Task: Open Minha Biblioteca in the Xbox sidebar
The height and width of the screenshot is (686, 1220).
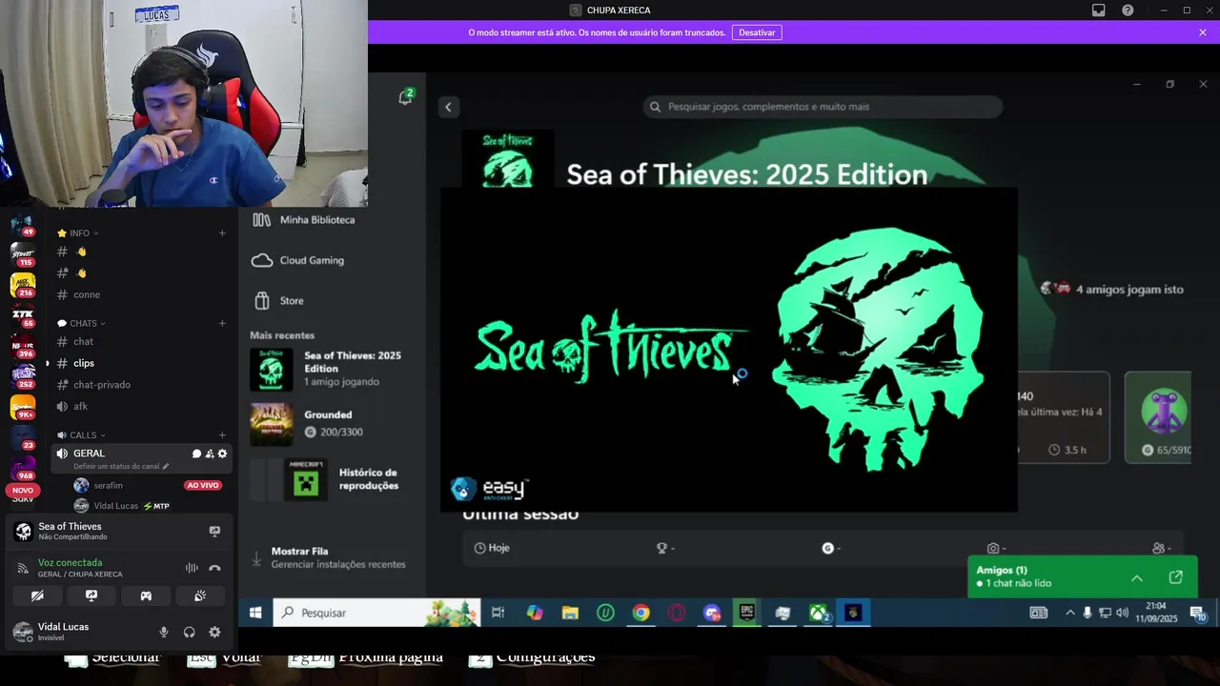Action: [x=304, y=220]
